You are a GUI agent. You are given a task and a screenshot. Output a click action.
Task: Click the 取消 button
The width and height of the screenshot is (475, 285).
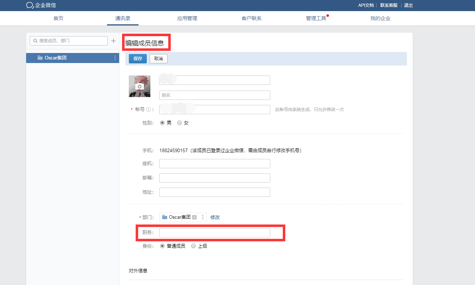(159, 59)
